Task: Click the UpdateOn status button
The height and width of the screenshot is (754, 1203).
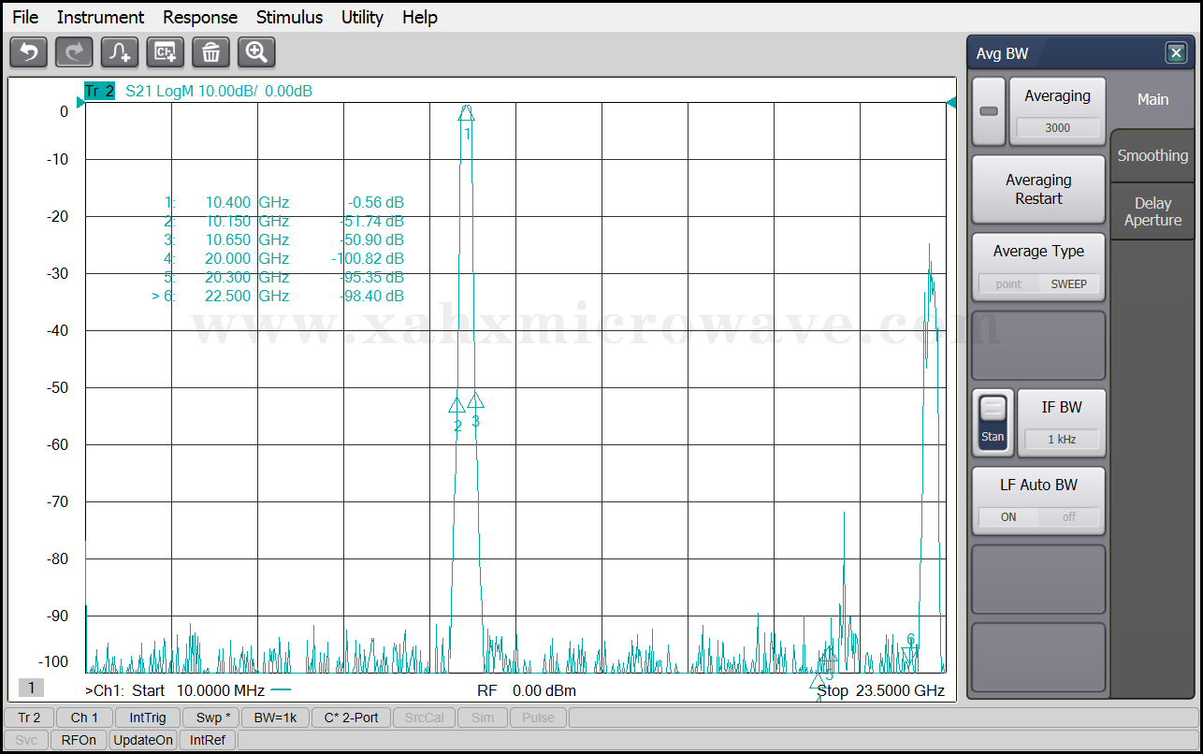Action: 142,740
